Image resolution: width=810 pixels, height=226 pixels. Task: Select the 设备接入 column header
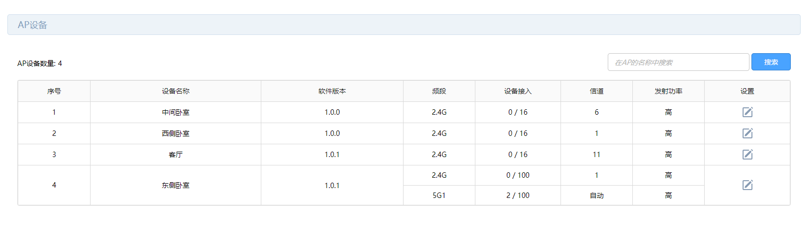coord(518,91)
